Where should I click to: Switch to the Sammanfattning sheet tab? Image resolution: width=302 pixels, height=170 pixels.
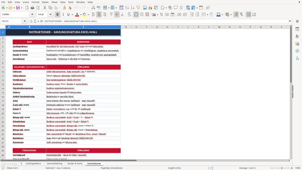[54, 163]
